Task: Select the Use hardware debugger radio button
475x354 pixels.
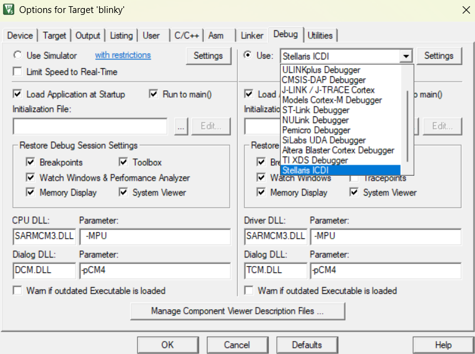Action: pyautogui.click(x=248, y=55)
